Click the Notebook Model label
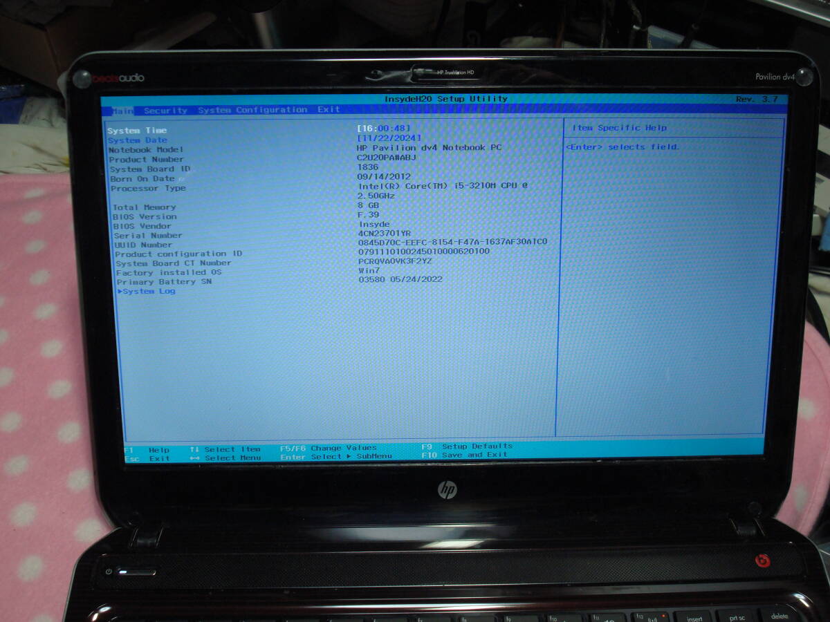Image resolution: width=830 pixels, height=622 pixels. 147,150
